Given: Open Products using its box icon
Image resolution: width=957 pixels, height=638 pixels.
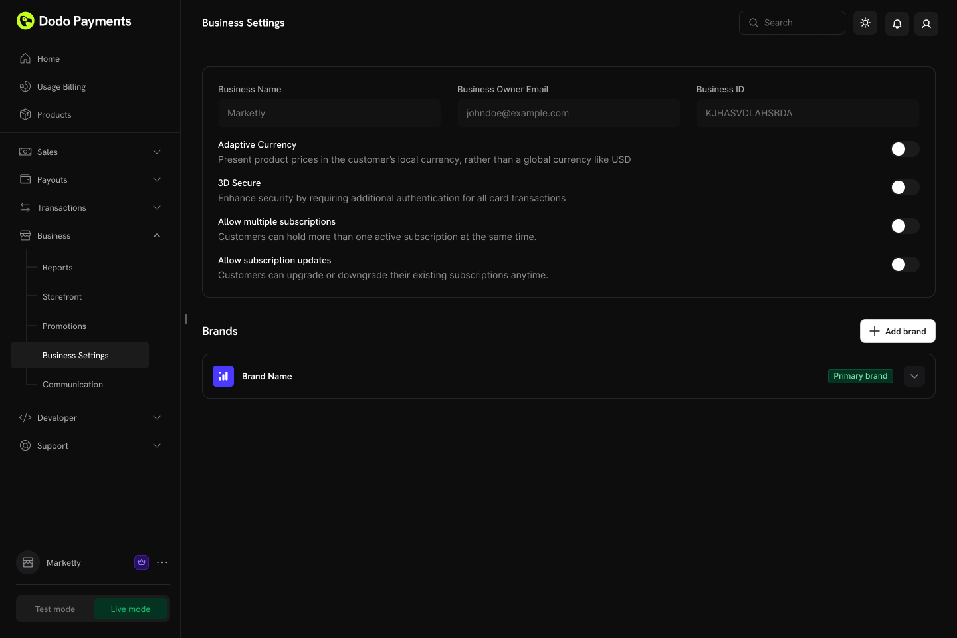Looking at the screenshot, I should 25,114.
